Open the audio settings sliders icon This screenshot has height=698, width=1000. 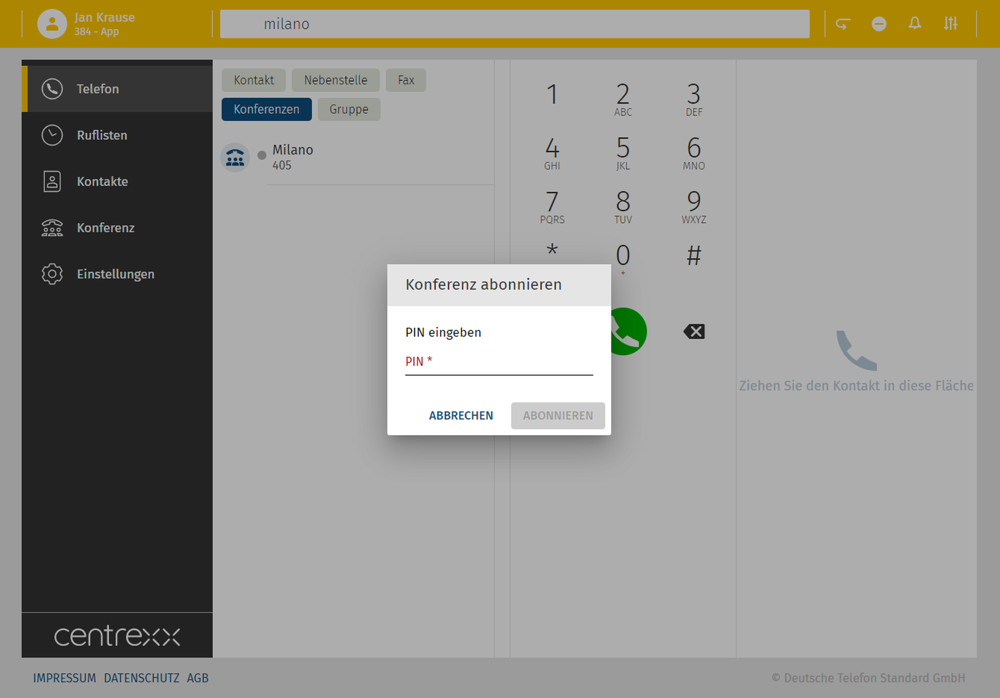click(x=950, y=23)
